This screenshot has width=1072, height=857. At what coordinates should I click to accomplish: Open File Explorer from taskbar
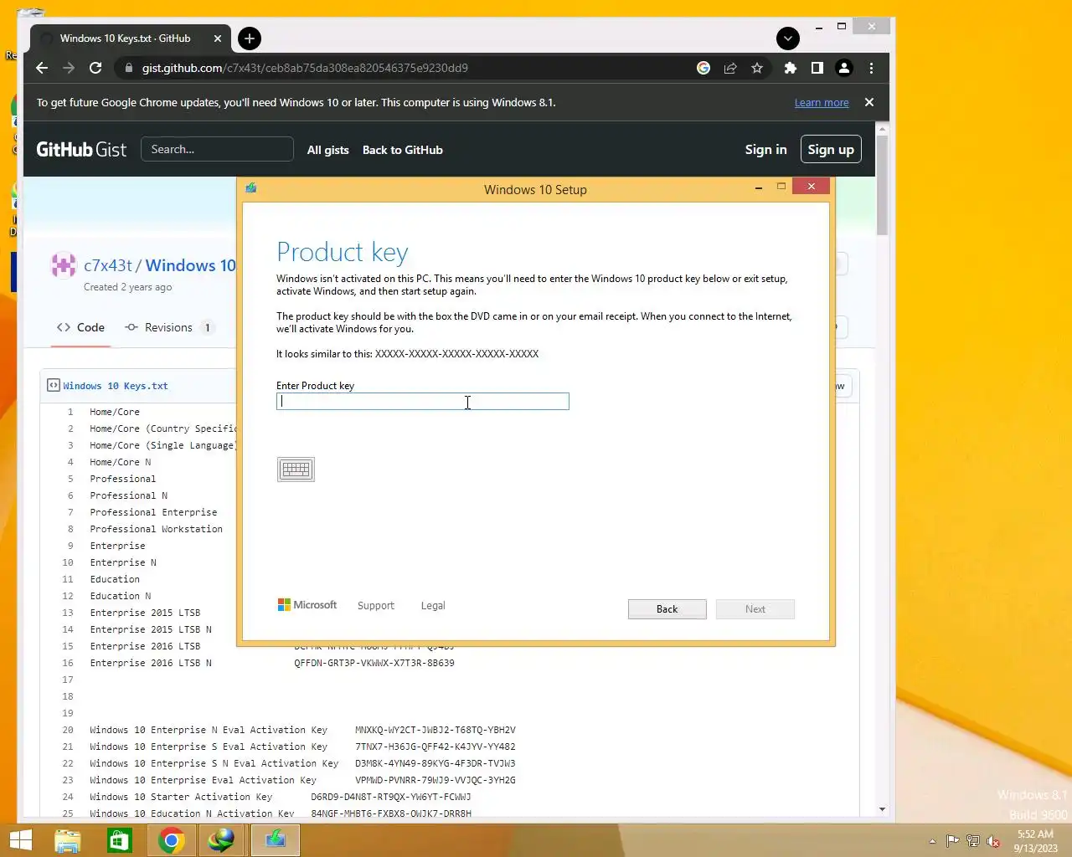point(68,840)
